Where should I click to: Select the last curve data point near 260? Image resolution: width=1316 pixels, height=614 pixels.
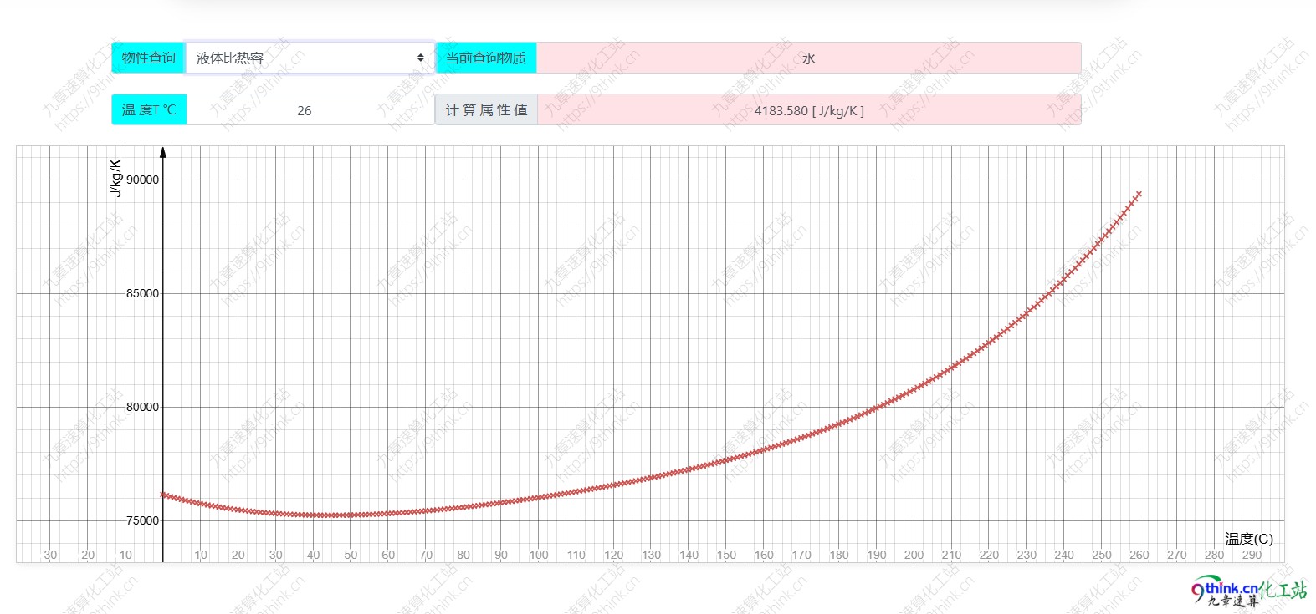click(x=1138, y=194)
